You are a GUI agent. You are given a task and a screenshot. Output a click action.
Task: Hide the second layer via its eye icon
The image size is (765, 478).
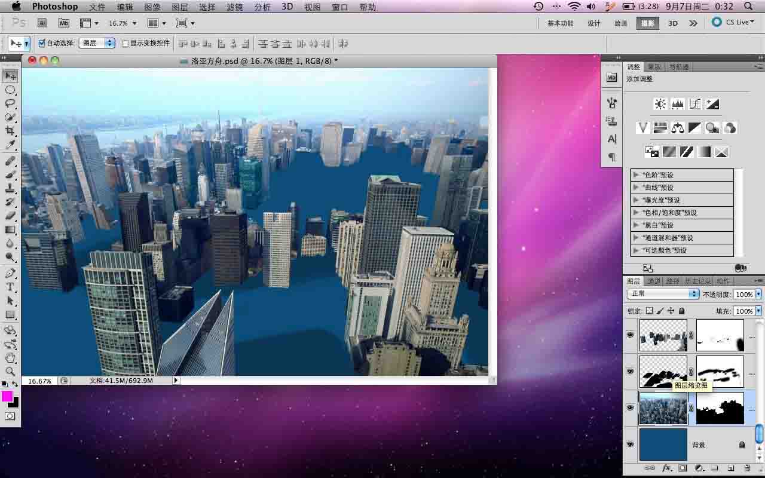[x=630, y=371]
